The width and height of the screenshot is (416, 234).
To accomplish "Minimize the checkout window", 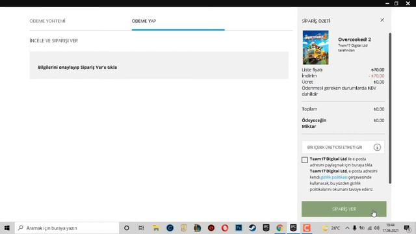I will click(x=387, y=3).
